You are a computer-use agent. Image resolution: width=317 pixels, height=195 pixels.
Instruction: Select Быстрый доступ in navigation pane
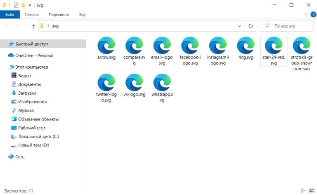43,44
